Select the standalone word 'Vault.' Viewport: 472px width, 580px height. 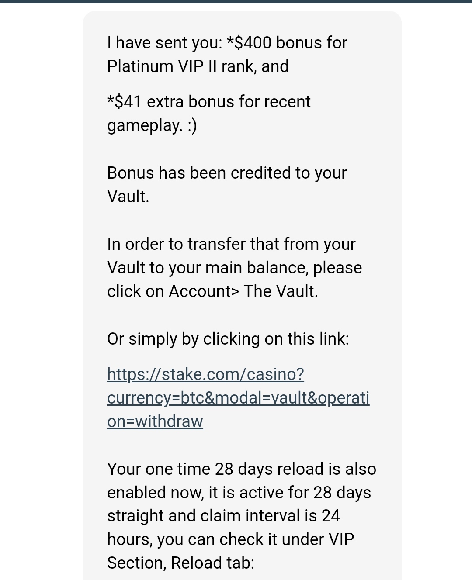128,197
